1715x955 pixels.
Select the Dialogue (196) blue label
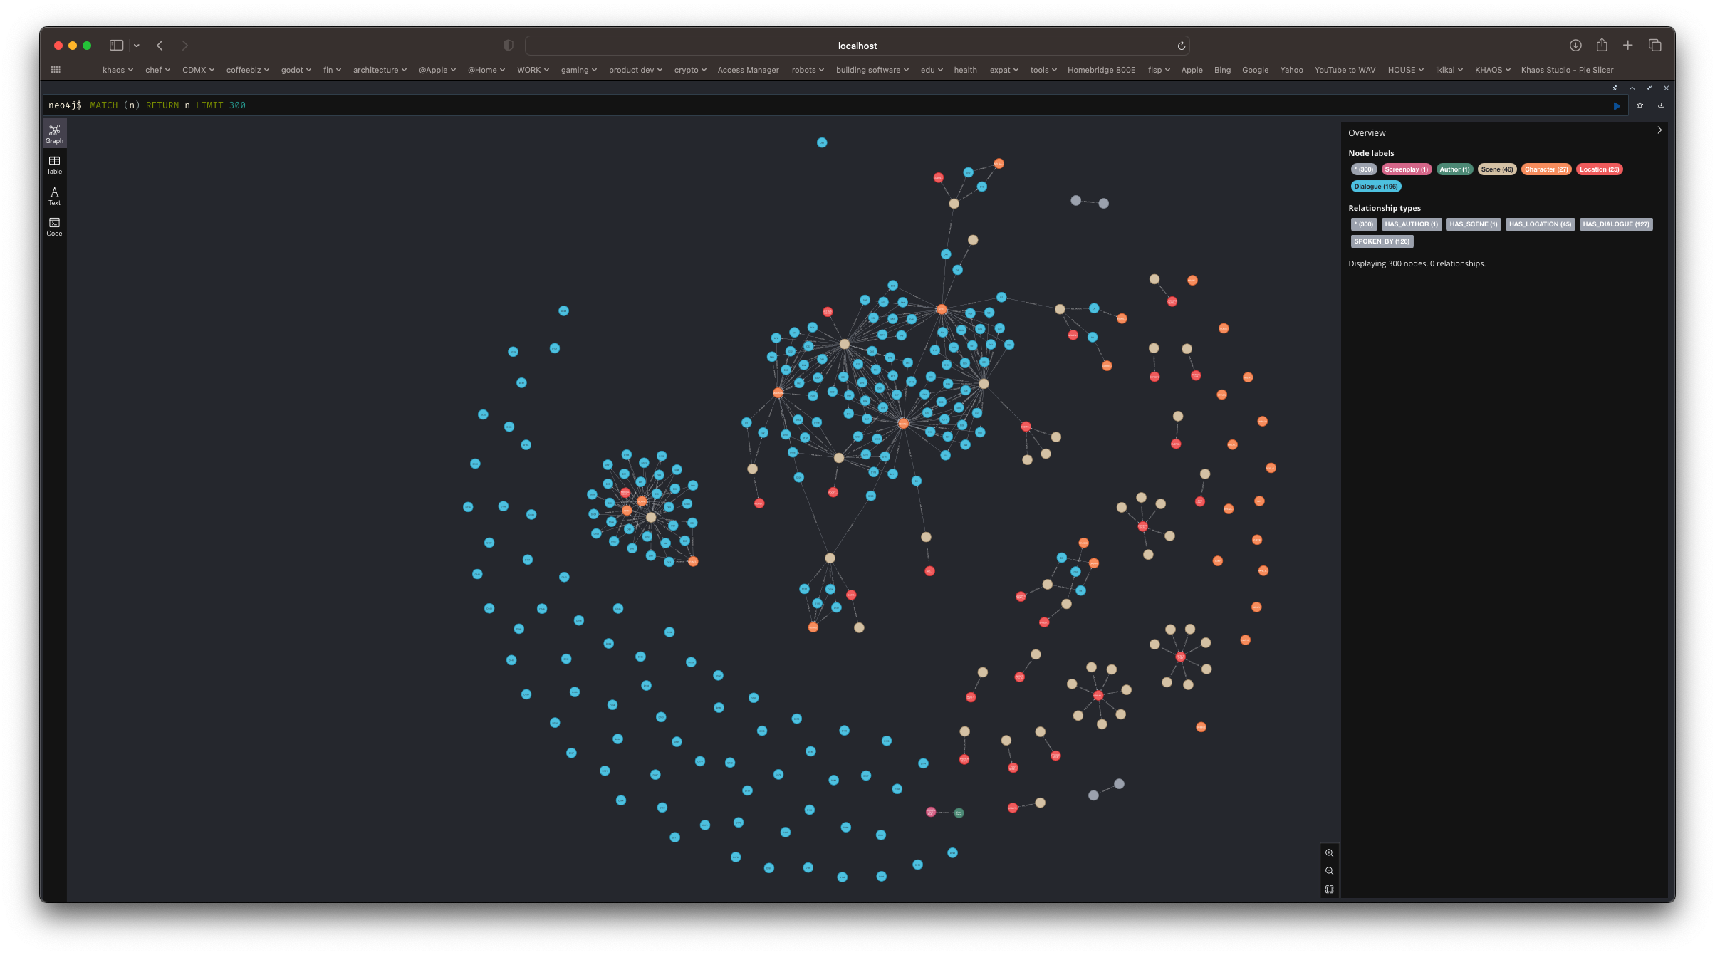tap(1375, 187)
